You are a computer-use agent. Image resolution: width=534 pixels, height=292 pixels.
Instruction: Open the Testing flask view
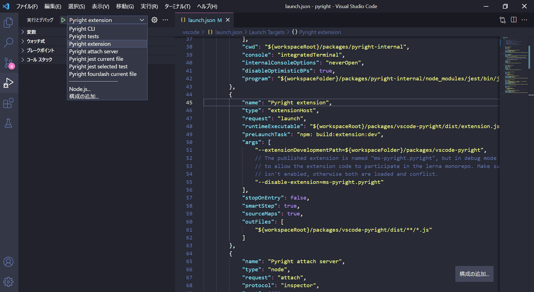(x=8, y=123)
